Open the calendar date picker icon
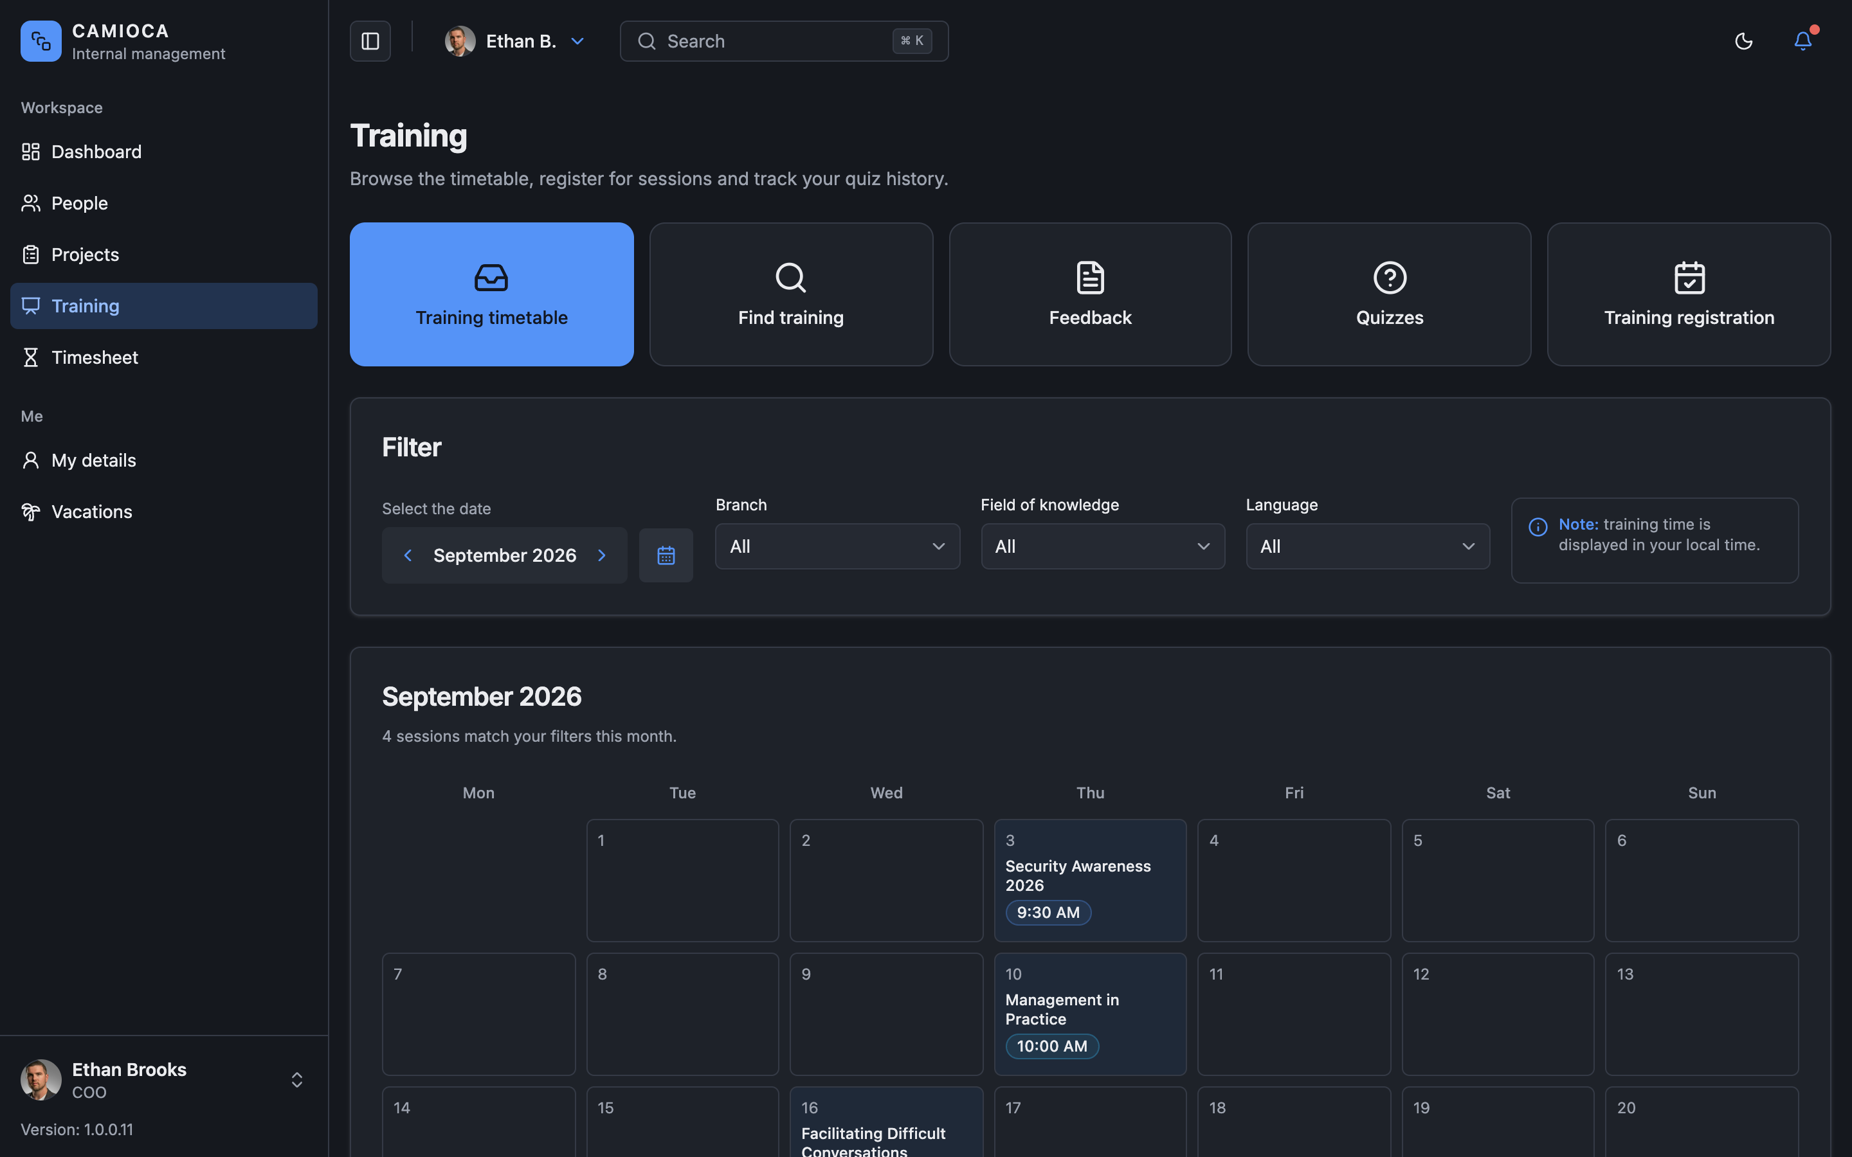This screenshot has height=1157, width=1852. (666, 555)
